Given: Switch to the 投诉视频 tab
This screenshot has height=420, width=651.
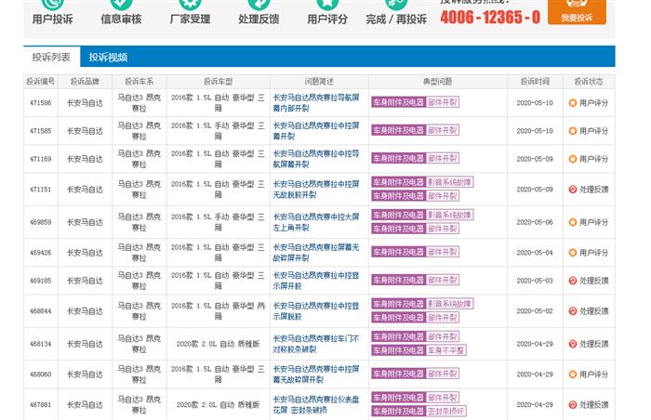Looking at the screenshot, I should click(x=108, y=58).
